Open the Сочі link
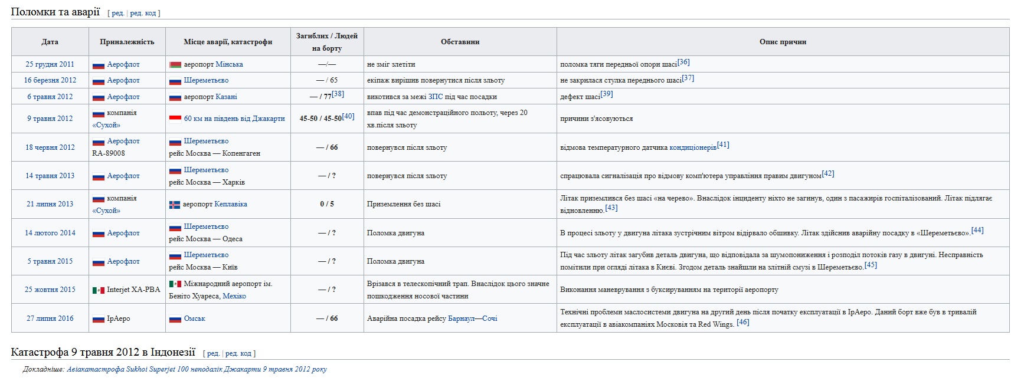The image size is (1011, 381). (490, 318)
